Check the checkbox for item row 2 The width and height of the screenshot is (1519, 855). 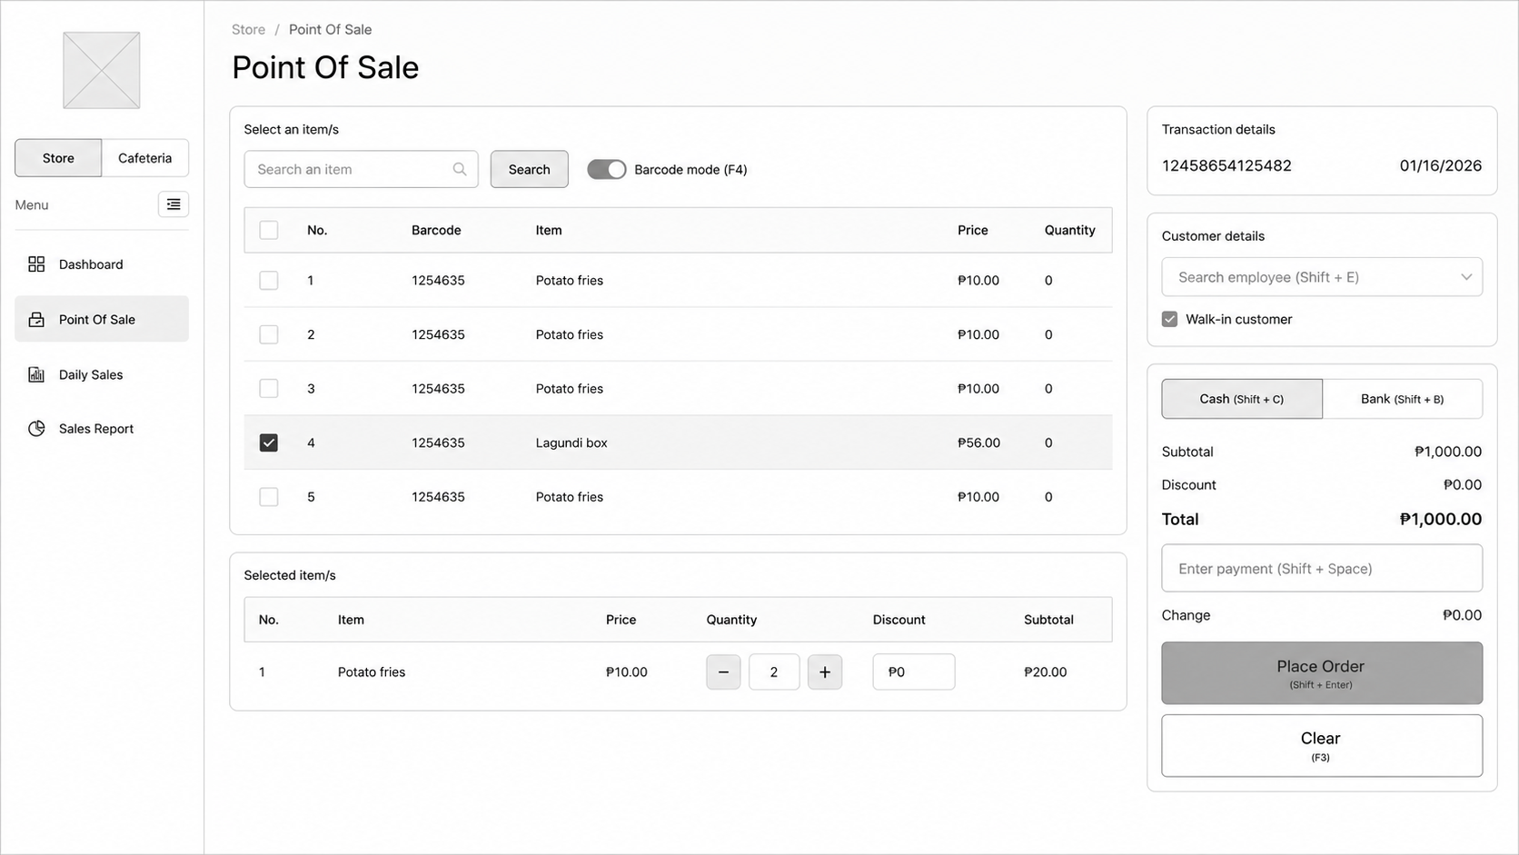(269, 334)
